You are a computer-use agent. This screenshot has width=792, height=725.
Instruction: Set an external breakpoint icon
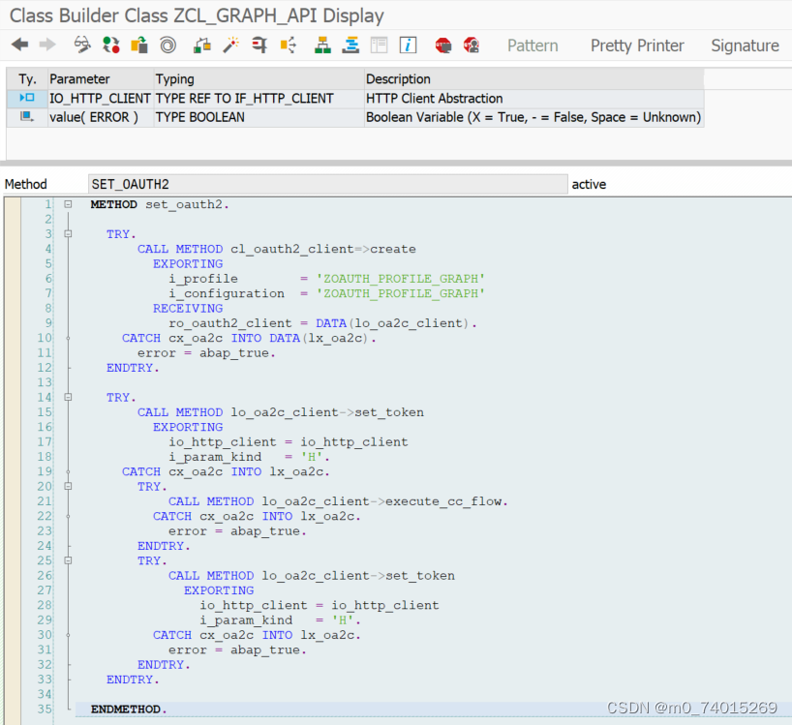(471, 44)
